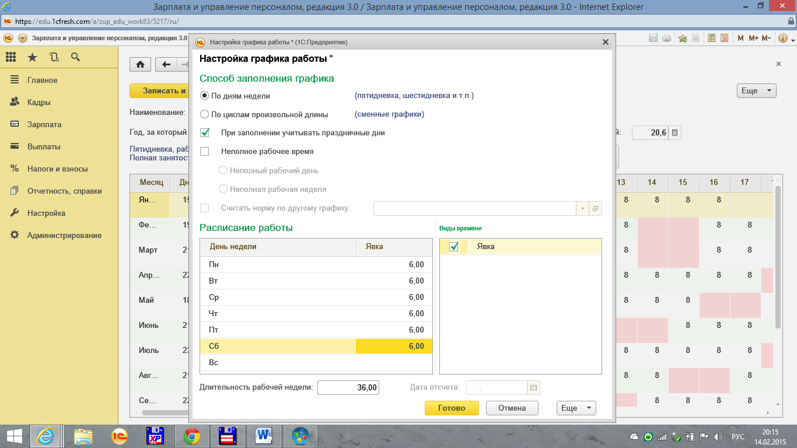797x448 pixels.
Task: Open Настройка section in sidebar
Action: coord(47,213)
